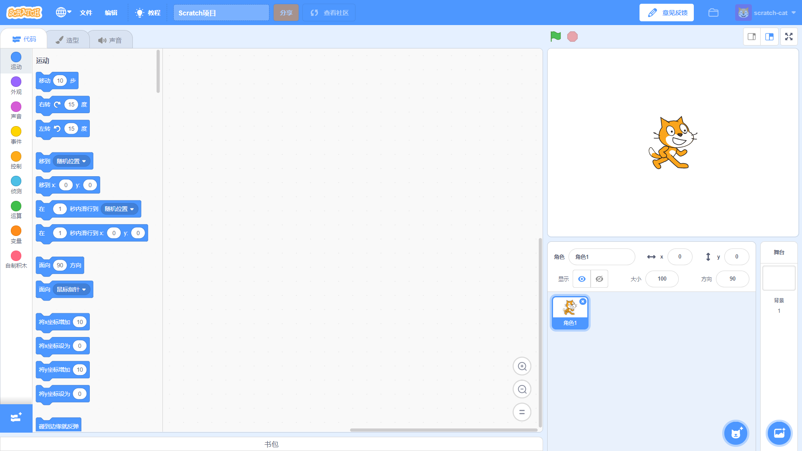Reset workspace zoom to default
This screenshot has width=802, height=451.
522,412
